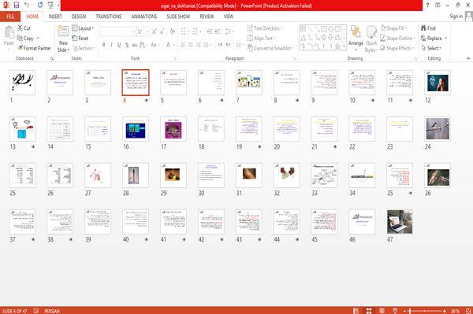Open Shape Outline dropdown
The image size is (473, 314).
[397, 39]
